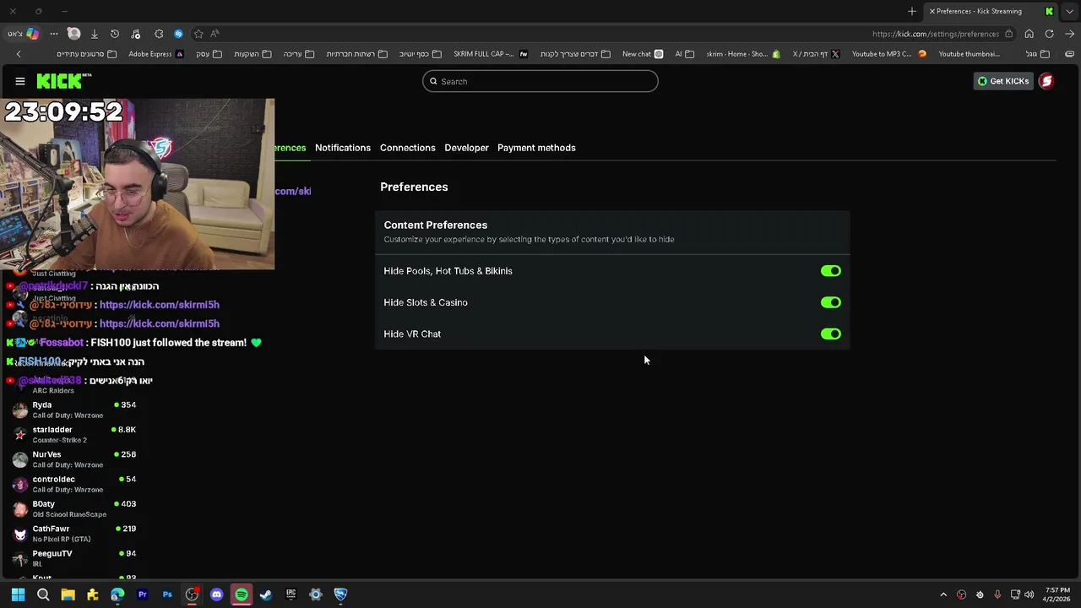This screenshot has width=1081, height=608.
Task: Switch to the Payment methods tab
Action: point(536,148)
